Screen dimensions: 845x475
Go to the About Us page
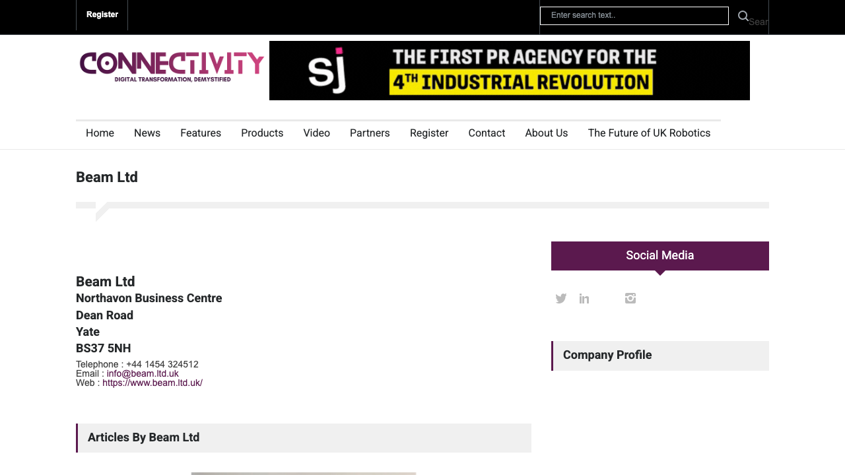(547, 133)
